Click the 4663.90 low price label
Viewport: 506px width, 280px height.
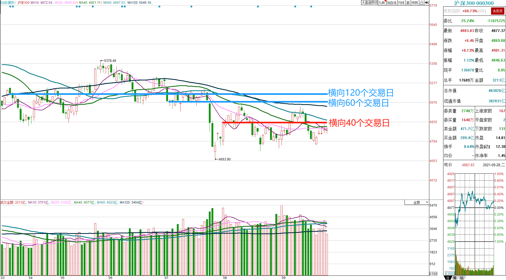[225, 159]
